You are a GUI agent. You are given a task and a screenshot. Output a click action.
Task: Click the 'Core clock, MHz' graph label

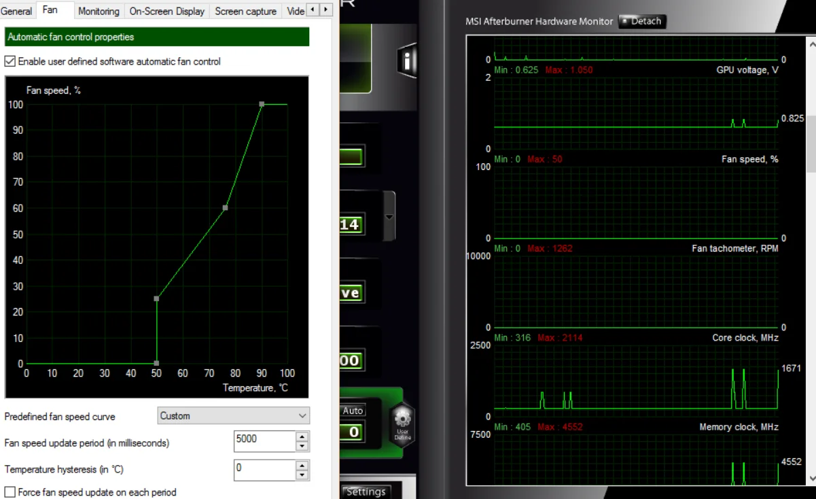pos(745,337)
